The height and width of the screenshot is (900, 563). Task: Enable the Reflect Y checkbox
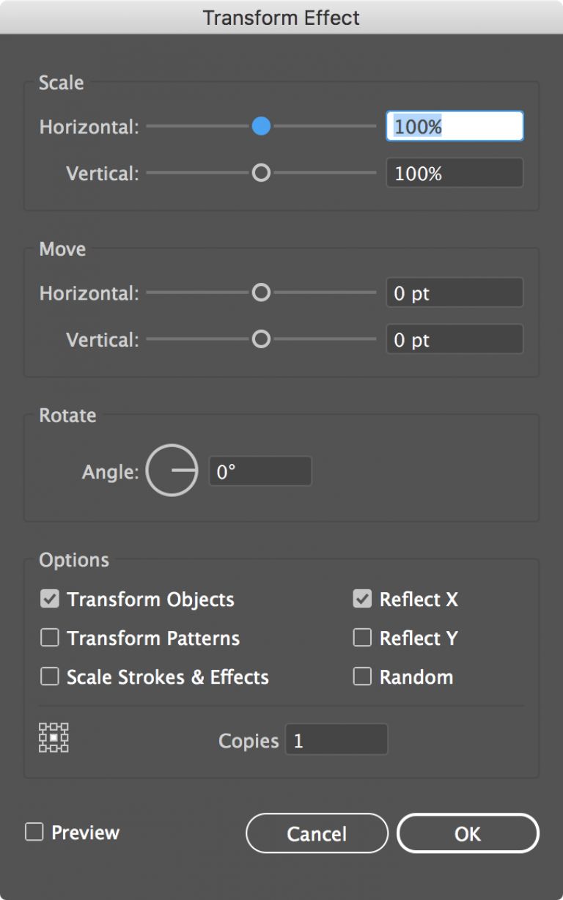tap(361, 638)
